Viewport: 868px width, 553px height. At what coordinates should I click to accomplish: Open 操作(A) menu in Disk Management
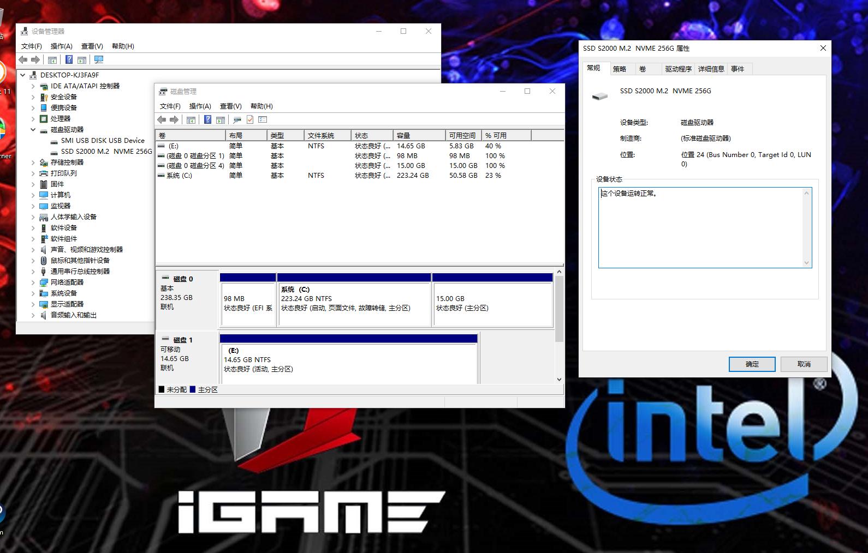(200, 106)
